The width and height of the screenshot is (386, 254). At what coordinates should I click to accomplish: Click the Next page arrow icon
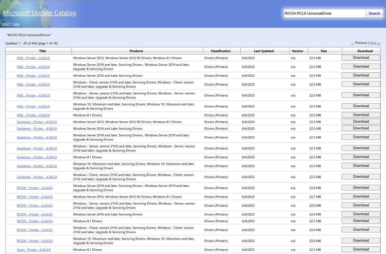(x=379, y=44)
